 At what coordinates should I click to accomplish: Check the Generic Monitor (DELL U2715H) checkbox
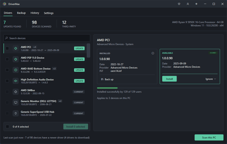coord(7,102)
